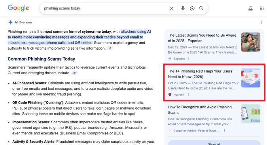Screen dimensions: 267x145
Task: Start voice search with microphone icon
Action: (x=183, y=8)
